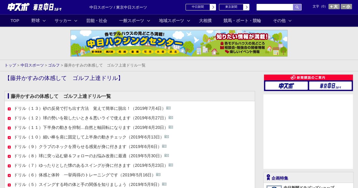Expand the chevron beside サッカー
The height and width of the screenshot is (188, 358).
[76, 21]
